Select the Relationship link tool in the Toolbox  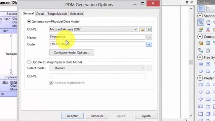[201, 50]
